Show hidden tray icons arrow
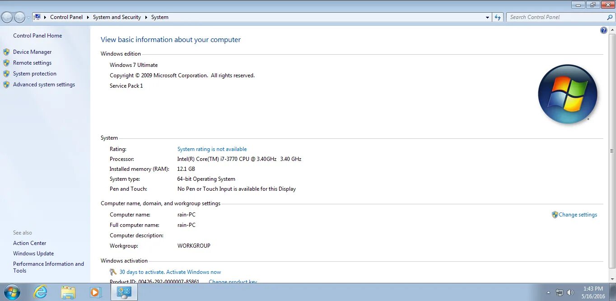Viewport: 616px width, 301px height. 549,292
